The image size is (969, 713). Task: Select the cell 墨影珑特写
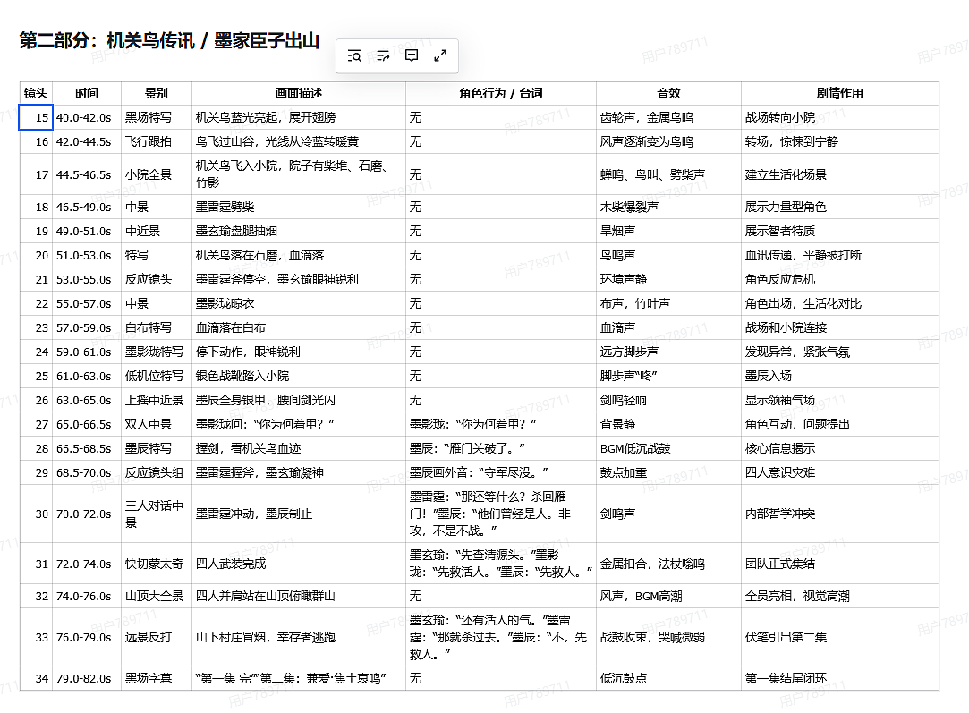[157, 352]
